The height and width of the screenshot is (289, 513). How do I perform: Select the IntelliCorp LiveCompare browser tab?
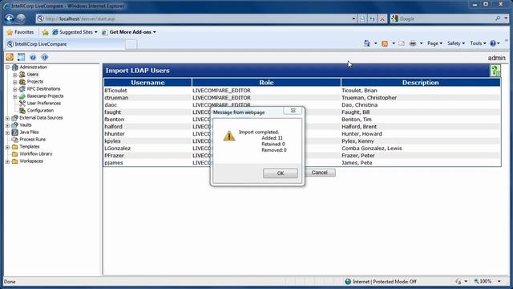(65, 44)
